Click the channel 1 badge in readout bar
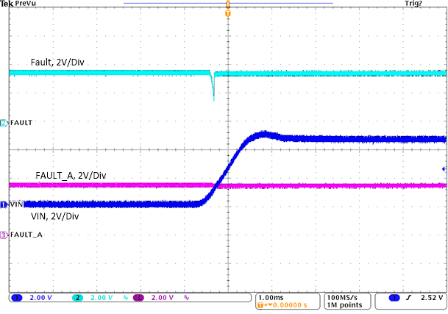The image size is (448, 314). pos(17,297)
